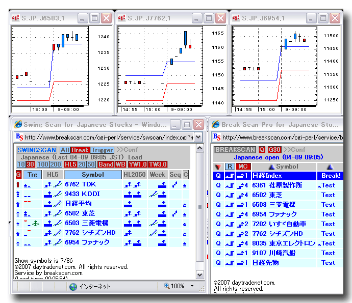Click the Seq dots icon in TDK row
Image resolution: width=352 pixels, height=303 pixels.
coord(174,185)
